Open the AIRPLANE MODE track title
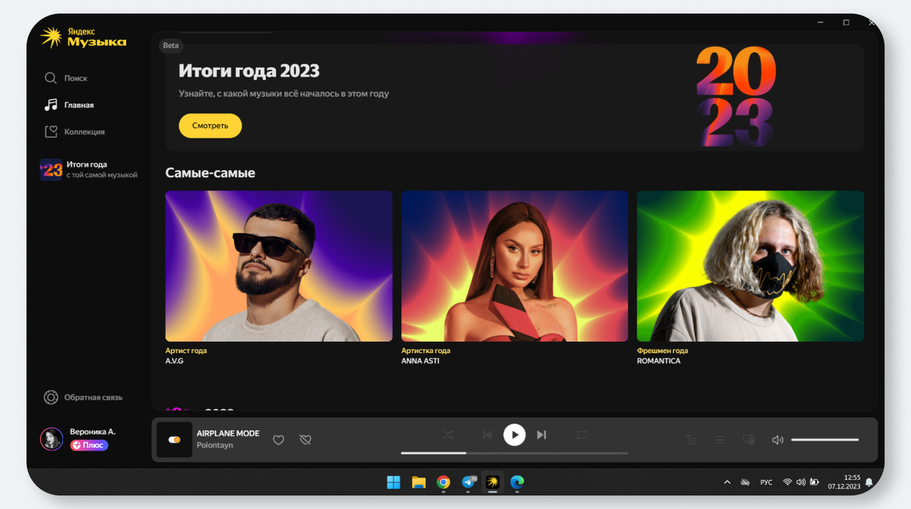 [228, 433]
